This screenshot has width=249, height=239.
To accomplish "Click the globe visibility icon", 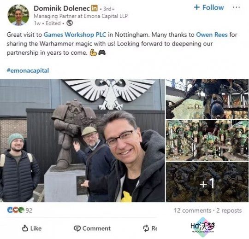I will click(x=70, y=23).
